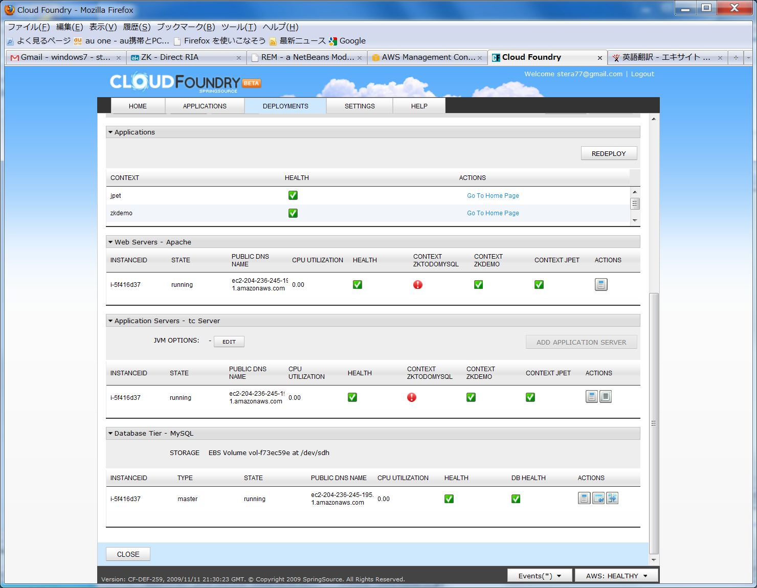The image size is (757, 588).
Task: Click the MySQL database table restore action icon
Action: [x=598, y=498]
